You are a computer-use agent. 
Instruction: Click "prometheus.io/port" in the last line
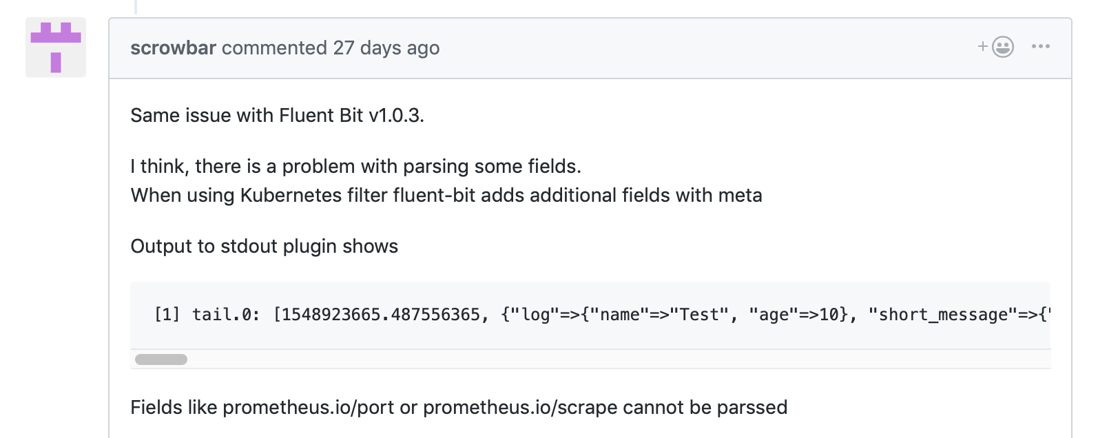309,408
